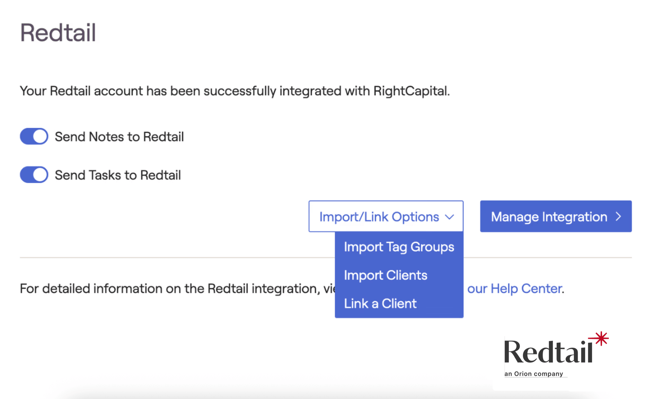The height and width of the screenshot is (399, 648).
Task: Toggle the Send Notes to Redtail switch
Action: 34,136
